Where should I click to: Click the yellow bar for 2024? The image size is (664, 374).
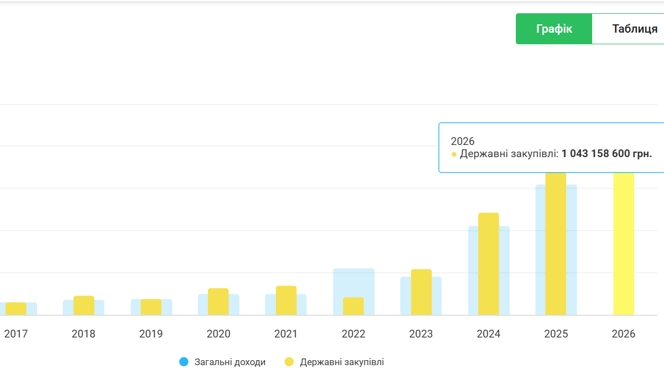pyautogui.click(x=488, y=264)
